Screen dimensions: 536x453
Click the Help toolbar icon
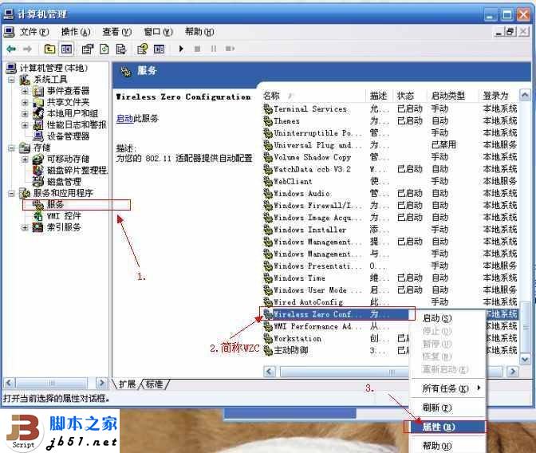pos(142,49)
